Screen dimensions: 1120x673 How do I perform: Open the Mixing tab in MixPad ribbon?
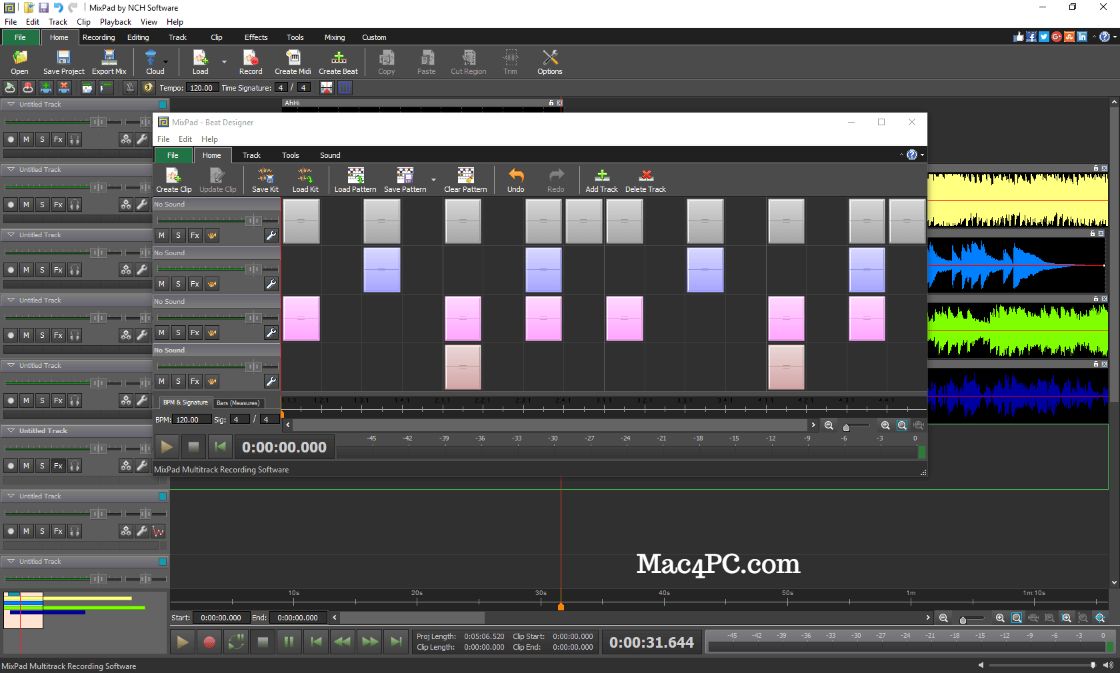tap(335, 37)
